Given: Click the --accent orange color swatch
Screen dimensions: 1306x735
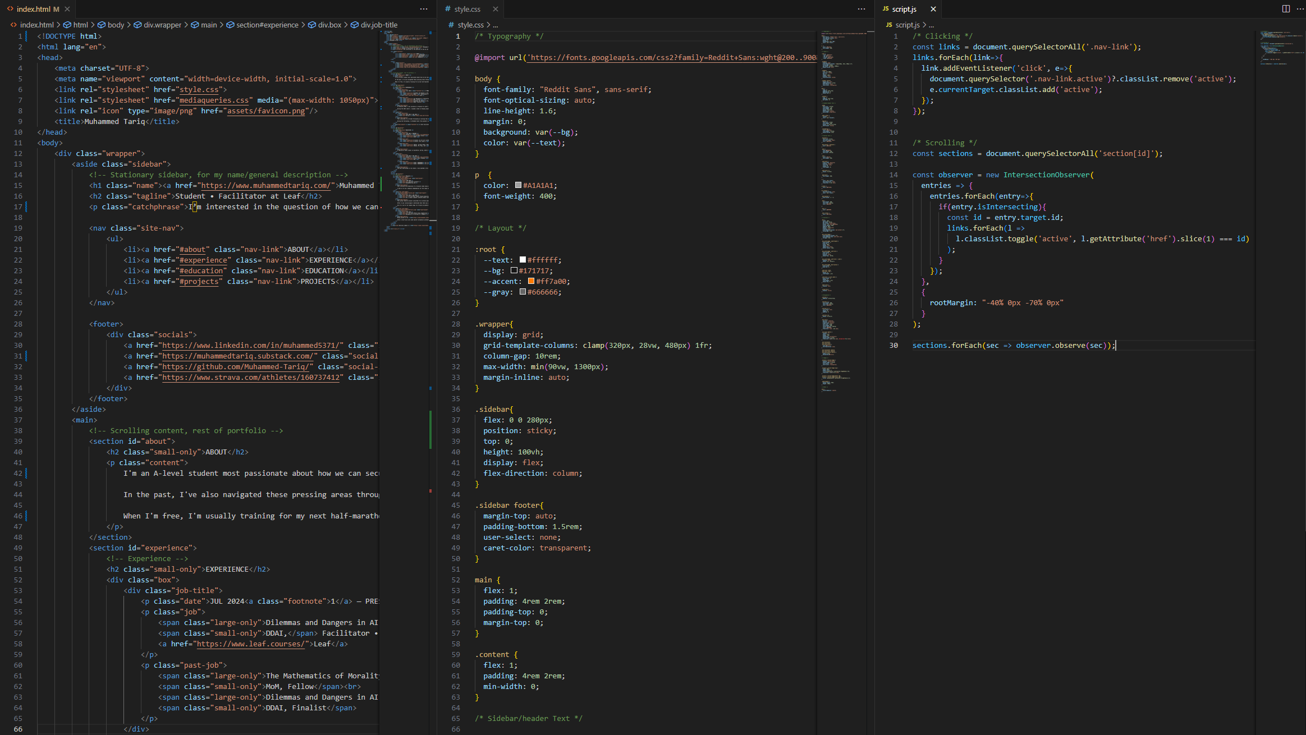Looking at the screenshot, I should pos(531,281).
